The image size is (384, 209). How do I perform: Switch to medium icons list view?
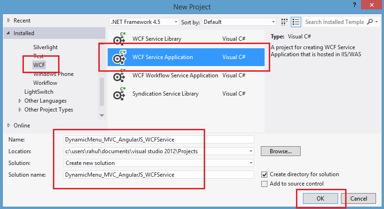point(295,22)
